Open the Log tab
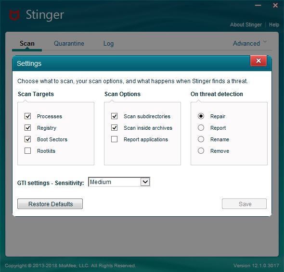 pos(108,43)
